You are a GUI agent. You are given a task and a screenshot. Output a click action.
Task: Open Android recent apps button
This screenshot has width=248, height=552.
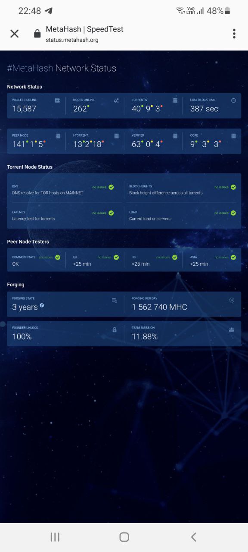(x=55, y=537)
